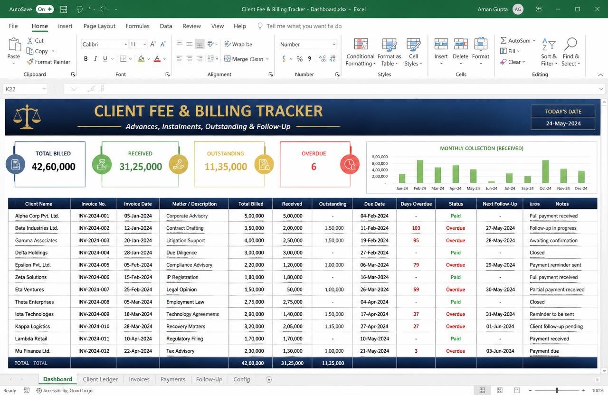Select the INV-2024-007 invoice cell
The height and width of the screenshot is (395, 608).
coord(94,290)
